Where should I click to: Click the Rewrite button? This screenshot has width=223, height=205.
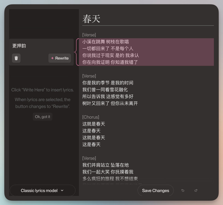[60, 58]
